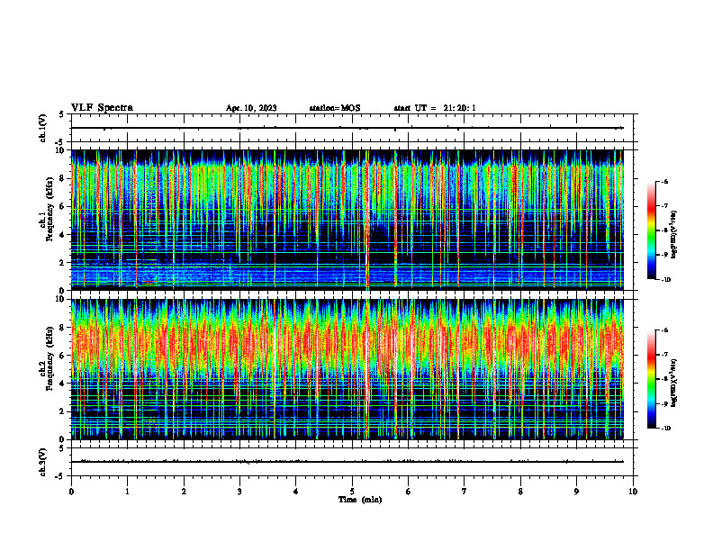Select the date text 'Apr. 10, 2023'
The height and width of the screenshot is (551, 713).
point(251,108)
